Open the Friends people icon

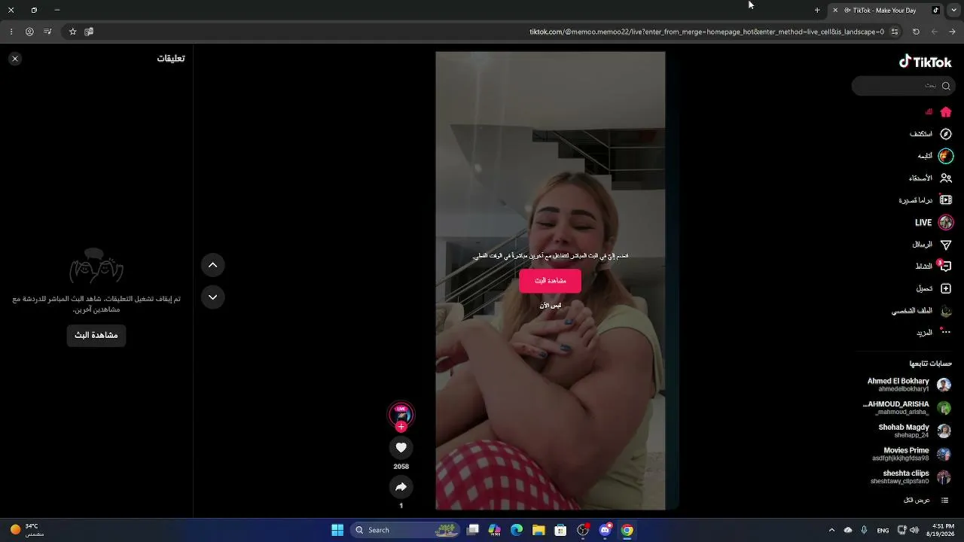pyautogui.click(x=946, y=178)
